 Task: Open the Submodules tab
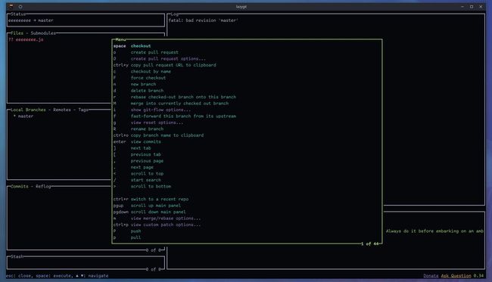point(43,33)
